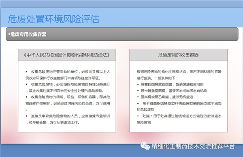Screen dimensions: 243x157
Task: Click the bullet icon before 带塞钢圆桶或钢圆罐
Action: coord(138,84)
